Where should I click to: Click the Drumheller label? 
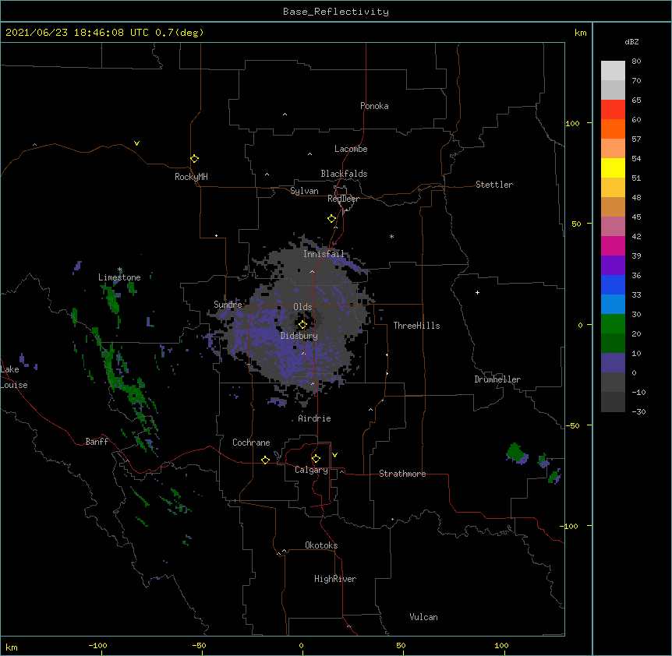click(x=497, y=379)
